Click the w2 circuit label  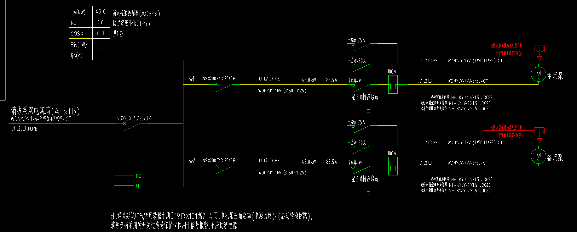click(192, 161)
